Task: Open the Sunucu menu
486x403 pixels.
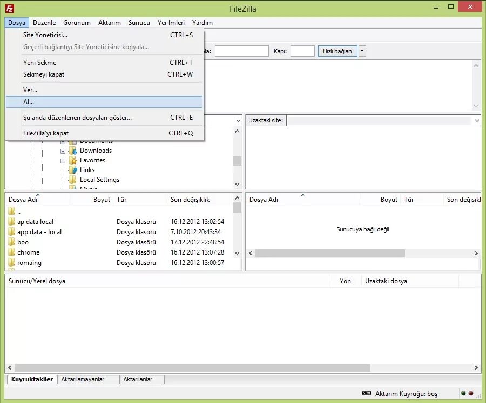Action: click(x=139, y=23)
